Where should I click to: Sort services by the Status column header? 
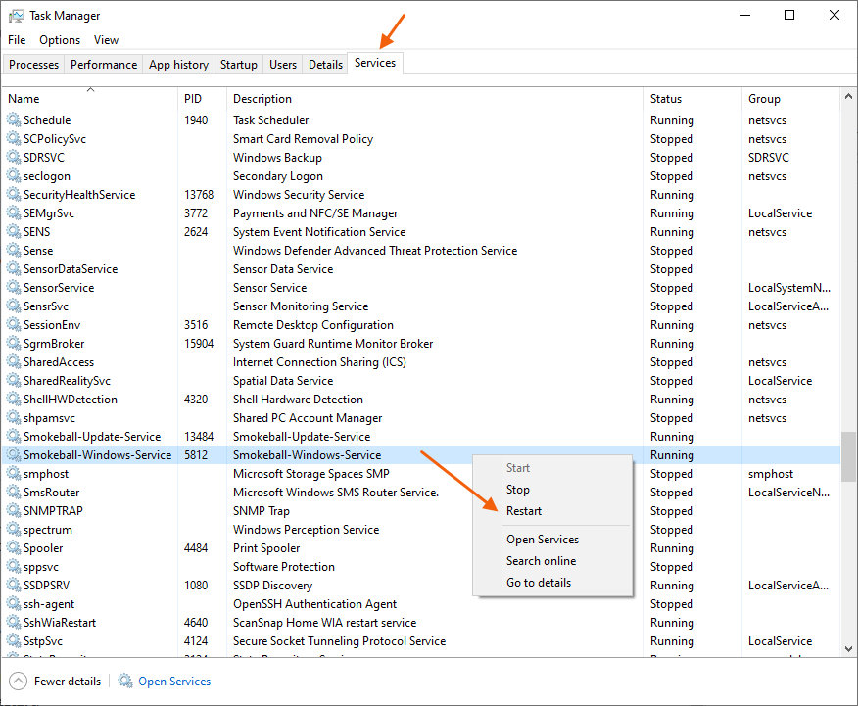[x=666, y=99]
